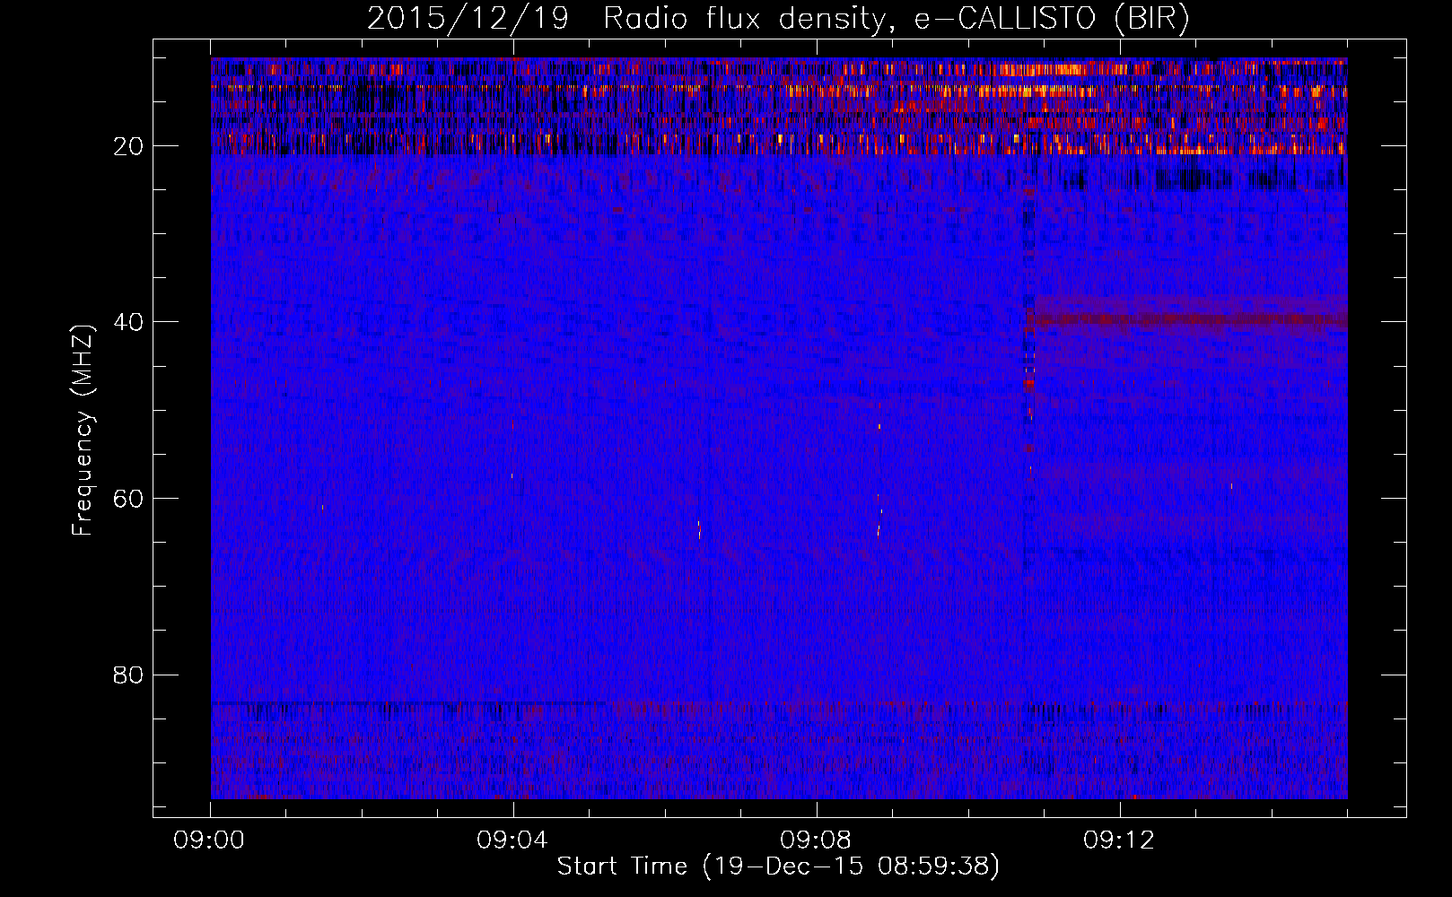The width and height of the screenshot is (1452, 897).
Task: Select the 'Frequency (MHZ)' y-axis label
Action: point(83,430)
